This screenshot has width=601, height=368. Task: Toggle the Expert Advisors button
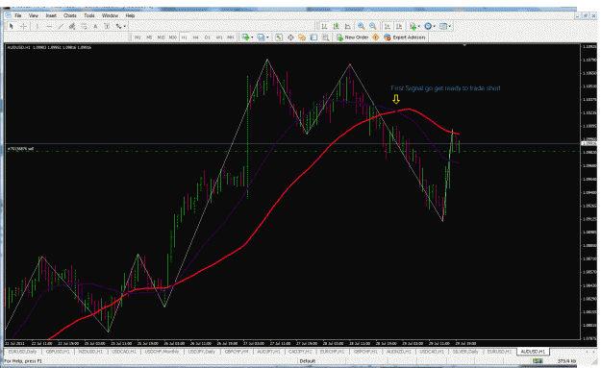405,37
